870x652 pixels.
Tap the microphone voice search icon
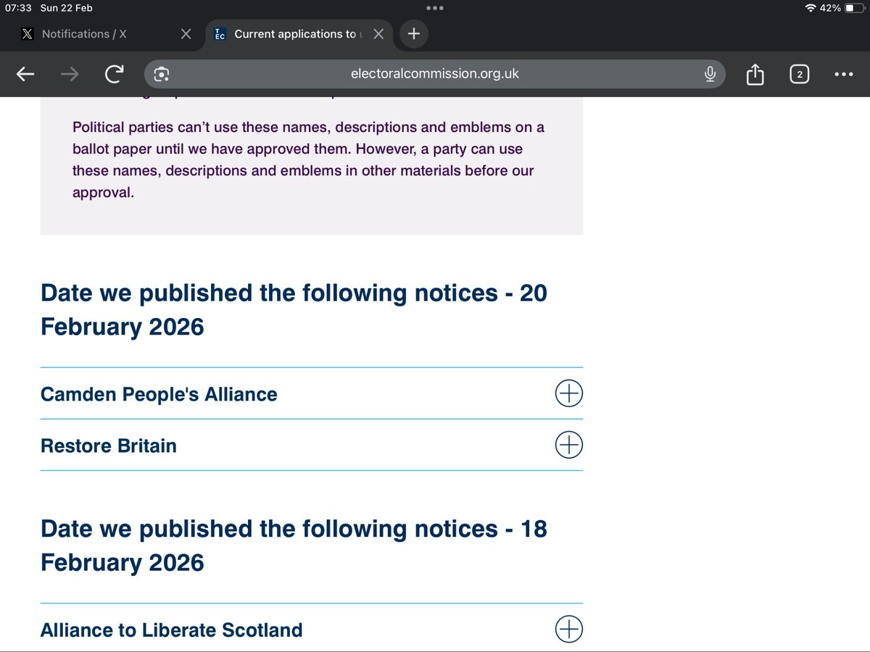(710, 74)
